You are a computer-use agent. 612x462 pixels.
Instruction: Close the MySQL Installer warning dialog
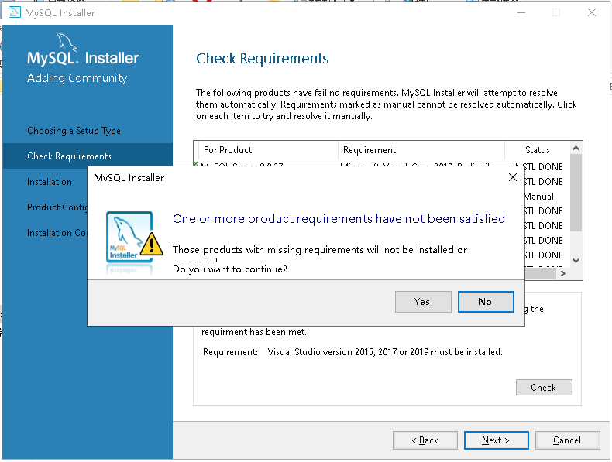click(513, 177)
